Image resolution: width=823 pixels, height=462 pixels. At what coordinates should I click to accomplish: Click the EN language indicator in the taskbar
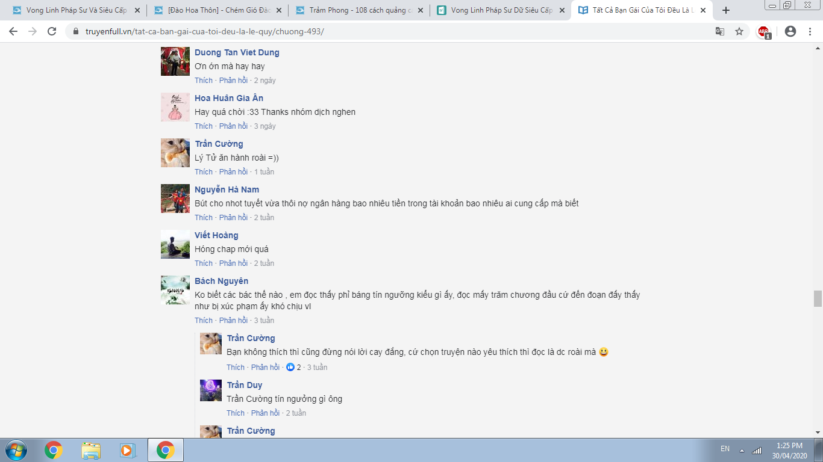point(725,449)
